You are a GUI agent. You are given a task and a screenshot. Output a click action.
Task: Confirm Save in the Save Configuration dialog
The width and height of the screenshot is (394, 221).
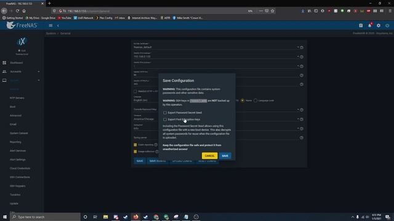225,156
